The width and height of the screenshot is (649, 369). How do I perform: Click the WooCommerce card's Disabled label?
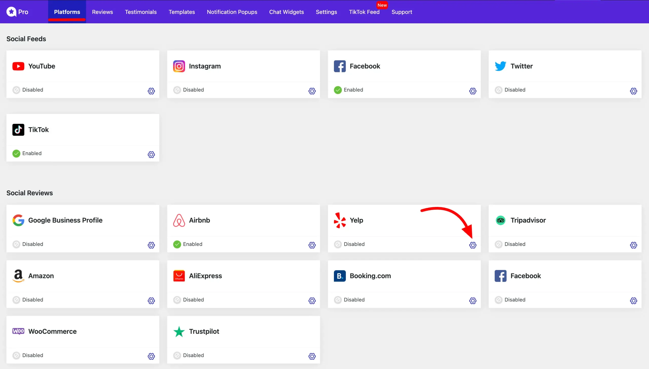pyautogui.click(x=32, y=355)
